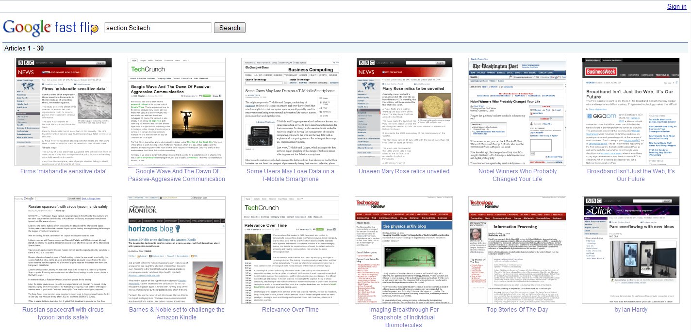Open BBC Click Parc article thumbnail
Image resolution: width=691 pixels, height=332 pixels.
[x=631, y=250]
